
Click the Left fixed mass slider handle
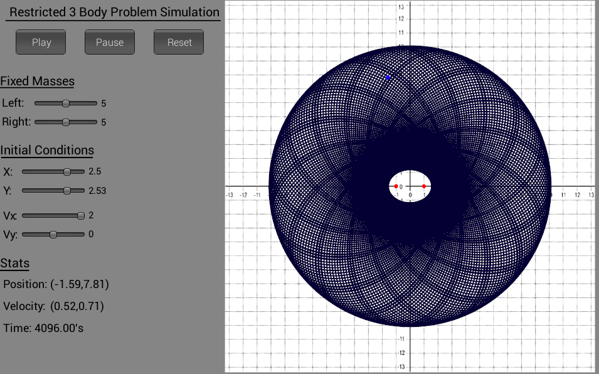tap(66, 103)
